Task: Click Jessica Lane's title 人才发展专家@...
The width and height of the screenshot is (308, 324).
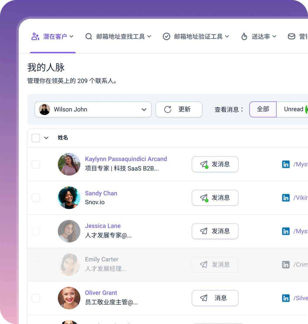Action: coord(108,235)
